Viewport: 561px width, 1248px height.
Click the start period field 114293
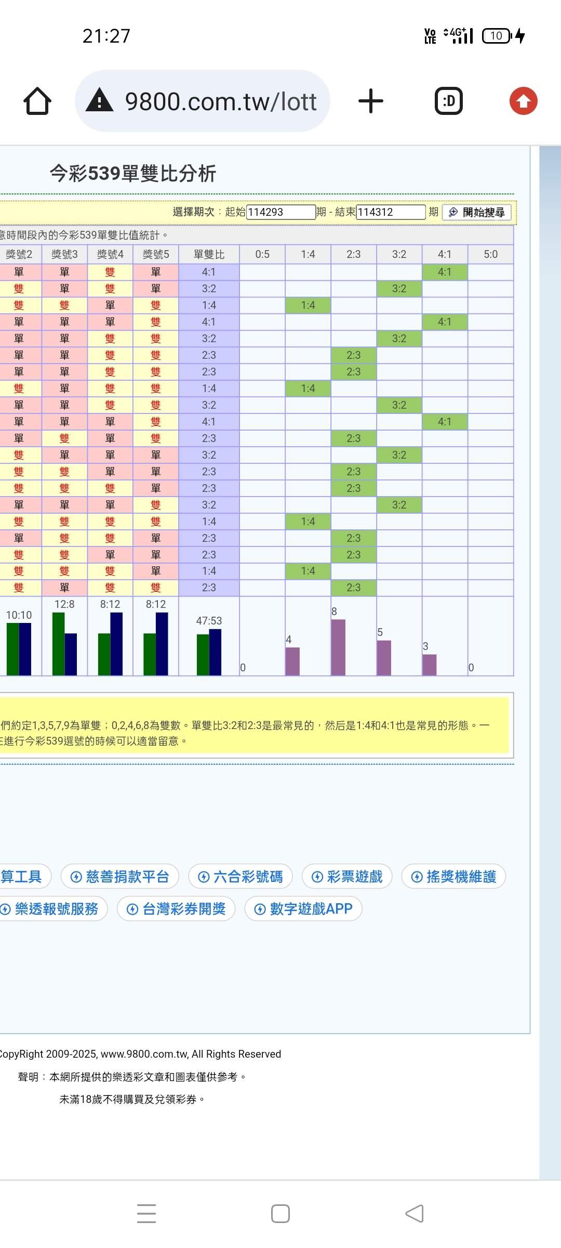[x=281, y=212]
